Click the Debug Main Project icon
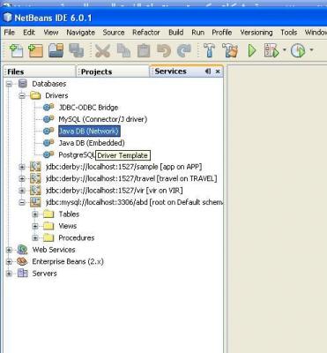The height and width of the screenshot is (353, 327). (271, 50)
